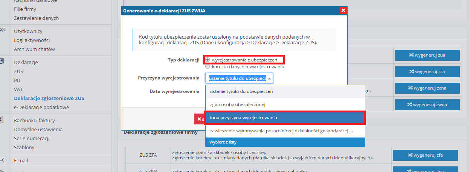The width and height of the screenshot is (470, 172).
Task: Close the ZUS ZWUA dialog
Action: pyautogui.click(x=343, y=10)
